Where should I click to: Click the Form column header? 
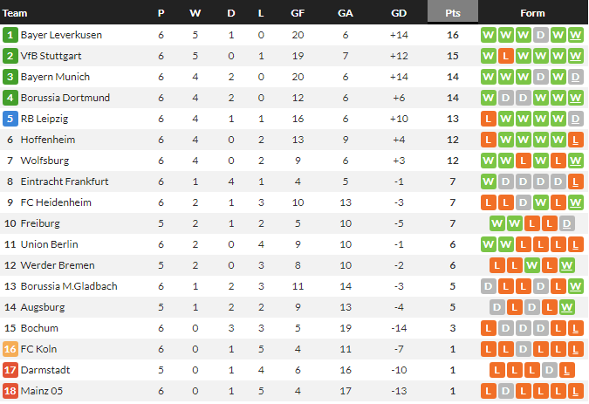click(x=532, y=13)
